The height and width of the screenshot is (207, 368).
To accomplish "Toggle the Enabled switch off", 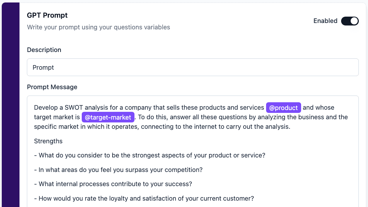I will tap(350, 21).
